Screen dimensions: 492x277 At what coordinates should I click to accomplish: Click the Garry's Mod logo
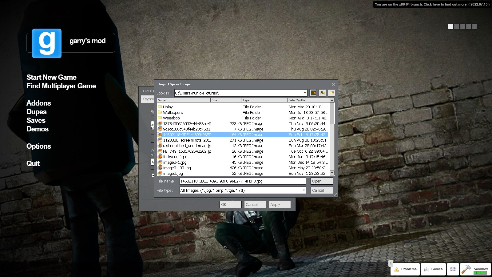(x=47, y=43)
